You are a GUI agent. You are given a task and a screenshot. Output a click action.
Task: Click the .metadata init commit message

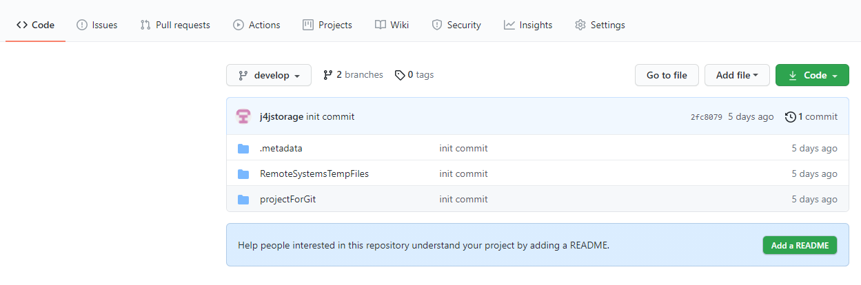click(x=463, y=148)
